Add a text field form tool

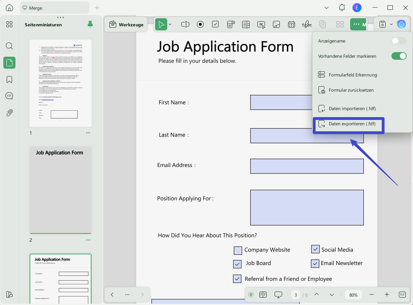pyautogui.click(x=185, y=24)
